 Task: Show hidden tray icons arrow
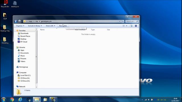[142, 100]
